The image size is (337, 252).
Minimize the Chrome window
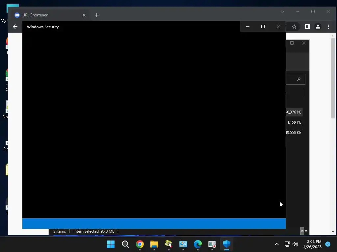298,11
